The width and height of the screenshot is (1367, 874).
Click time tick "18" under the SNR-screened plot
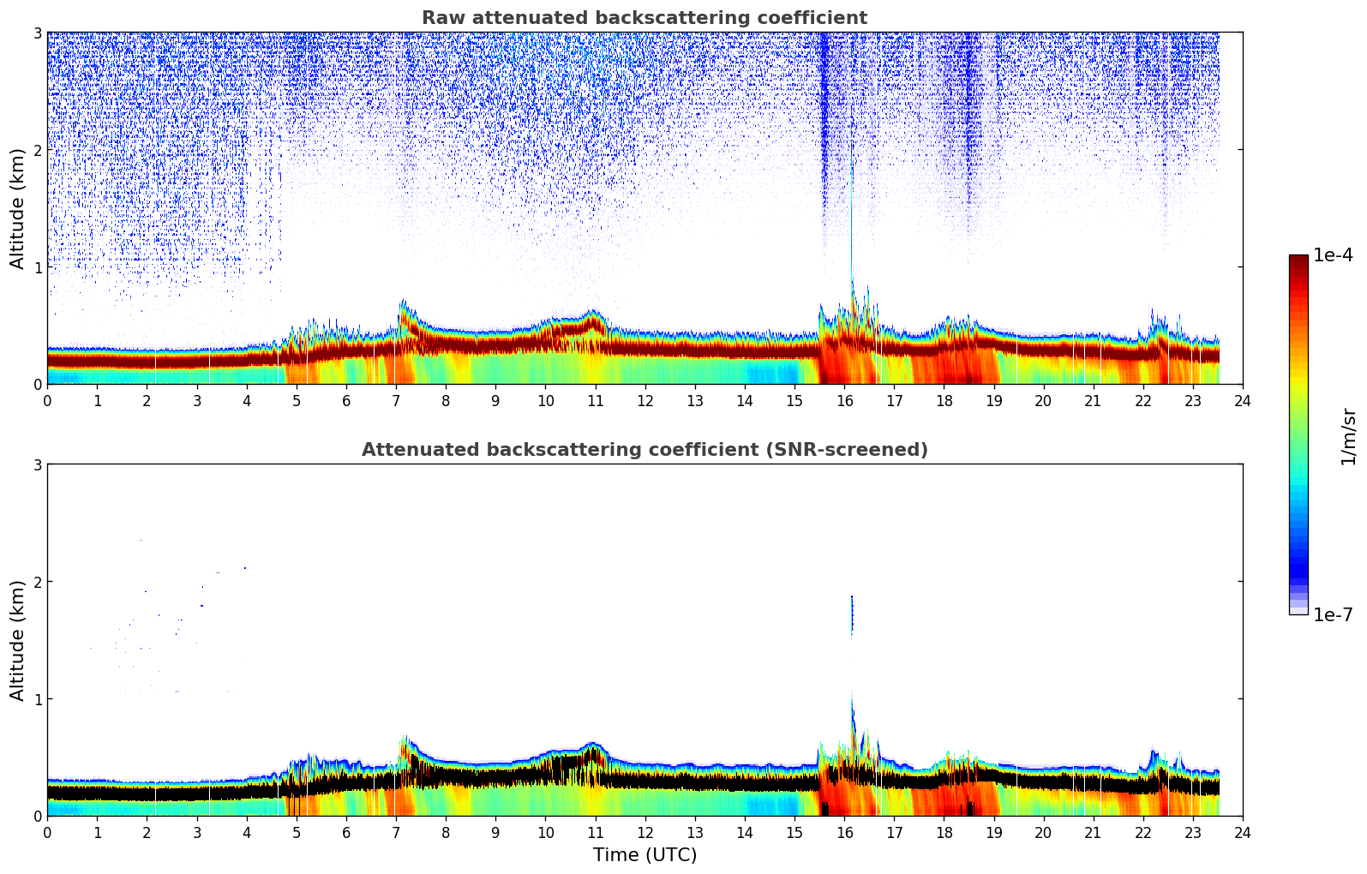(944, 832)
